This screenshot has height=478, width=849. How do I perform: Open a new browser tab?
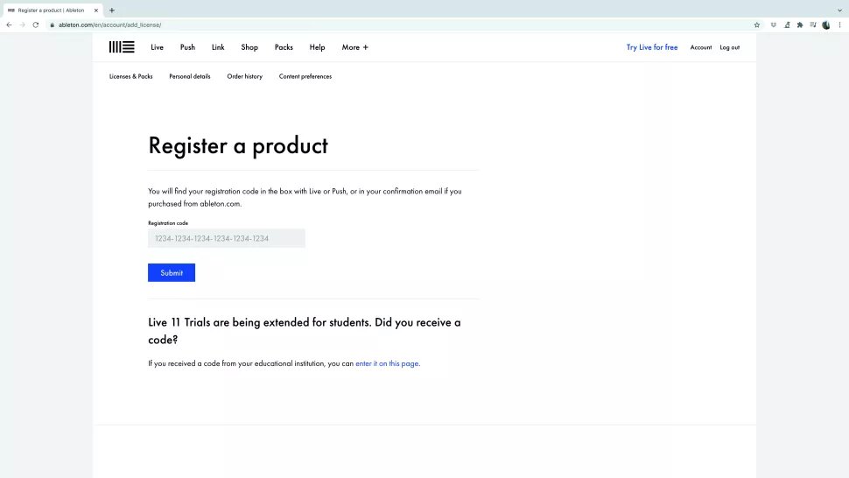112,10
